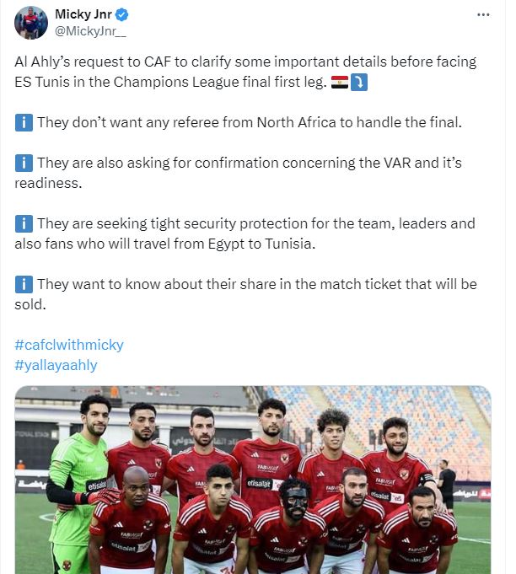
Task: Click the down-arrow emoji after the flag
Action: click(x=358, y=83)
